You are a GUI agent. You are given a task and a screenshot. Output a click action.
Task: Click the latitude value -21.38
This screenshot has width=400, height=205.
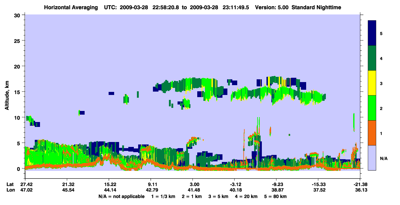(360, 184)
